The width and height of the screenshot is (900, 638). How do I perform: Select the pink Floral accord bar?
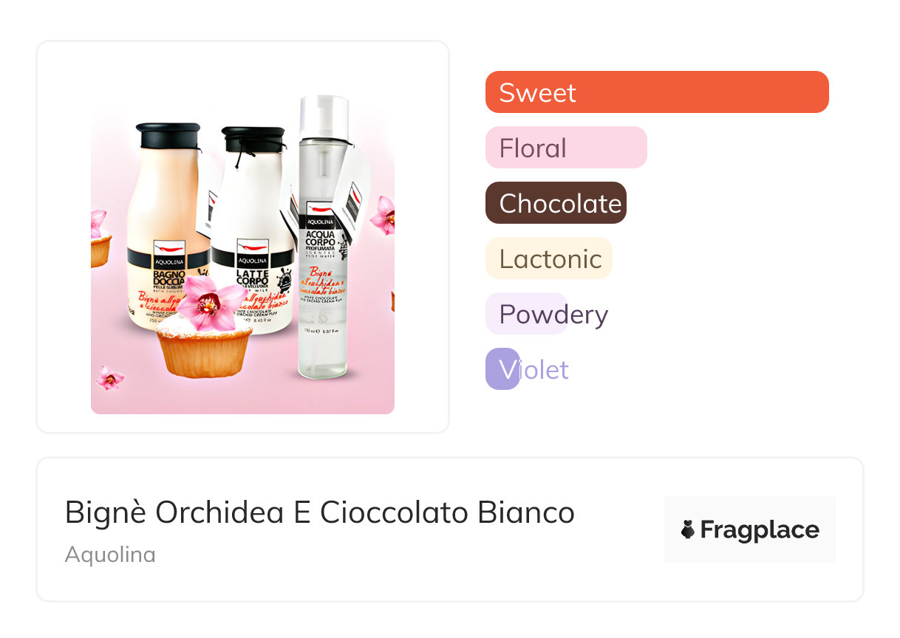tap(565, 148)
